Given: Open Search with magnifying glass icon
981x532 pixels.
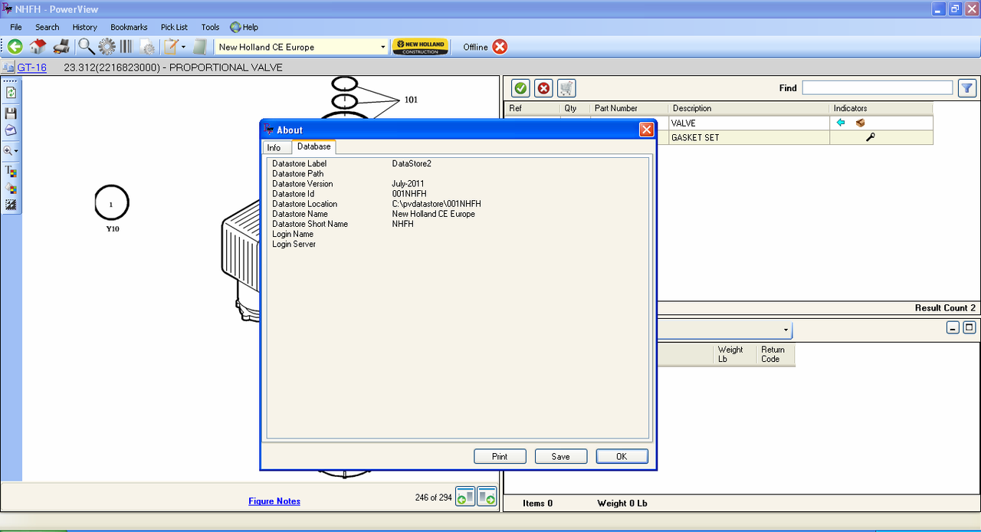Looking at the screenshot, I should point(86,47).
